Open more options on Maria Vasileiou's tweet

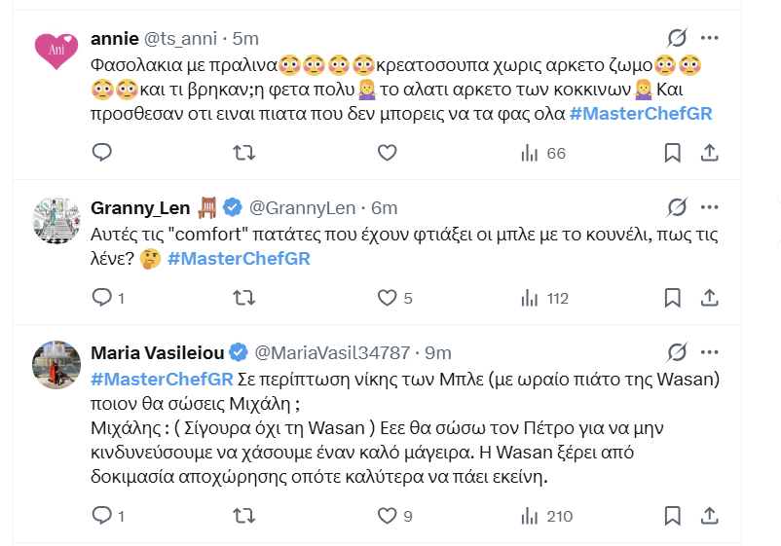tap(709, 352)
